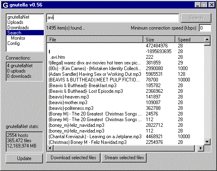Viewport: 217px width, 171px height.
Task: Click the Search button
Action: click(196, 18)
